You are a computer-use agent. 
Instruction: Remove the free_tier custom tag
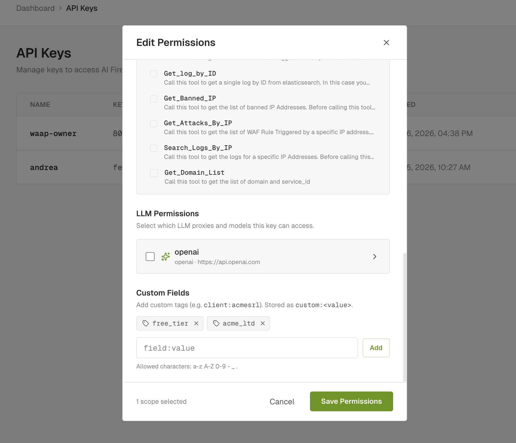196,323
